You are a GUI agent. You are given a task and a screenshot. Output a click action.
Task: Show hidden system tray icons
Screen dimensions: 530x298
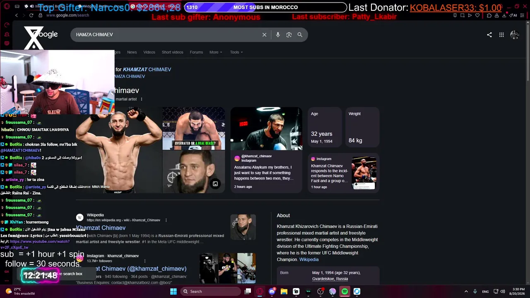click(466, 291)
